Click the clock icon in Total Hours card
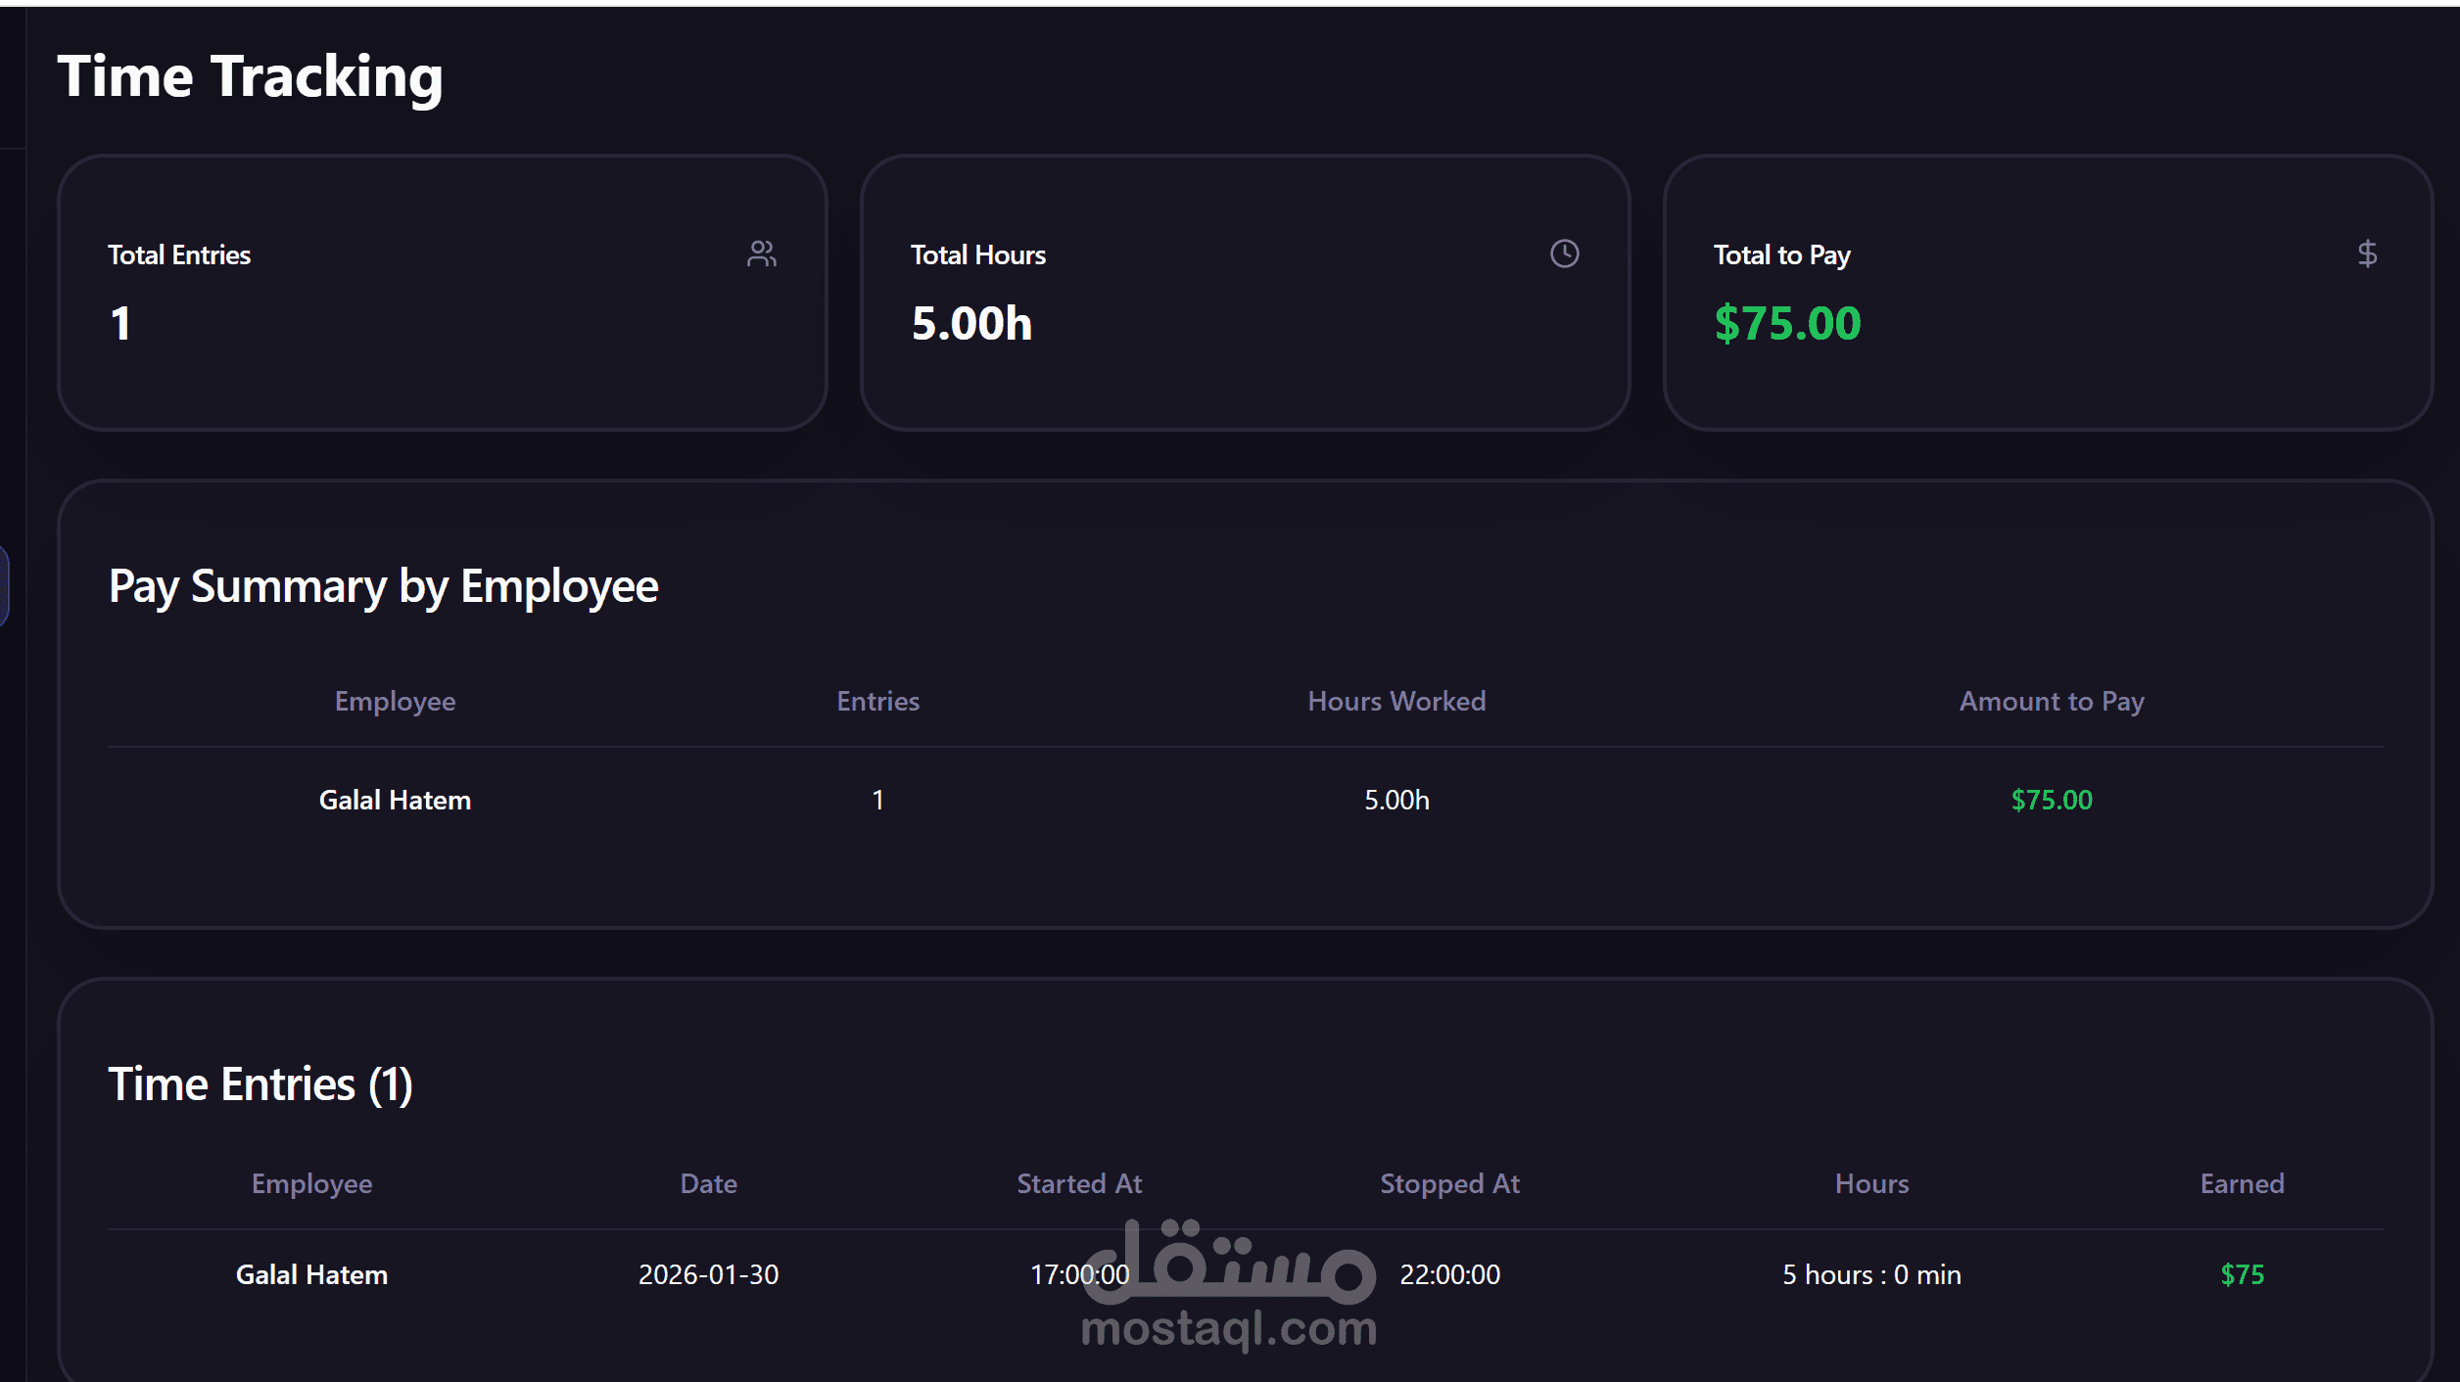2460x1382 pixels. (x=1564, y=254)
